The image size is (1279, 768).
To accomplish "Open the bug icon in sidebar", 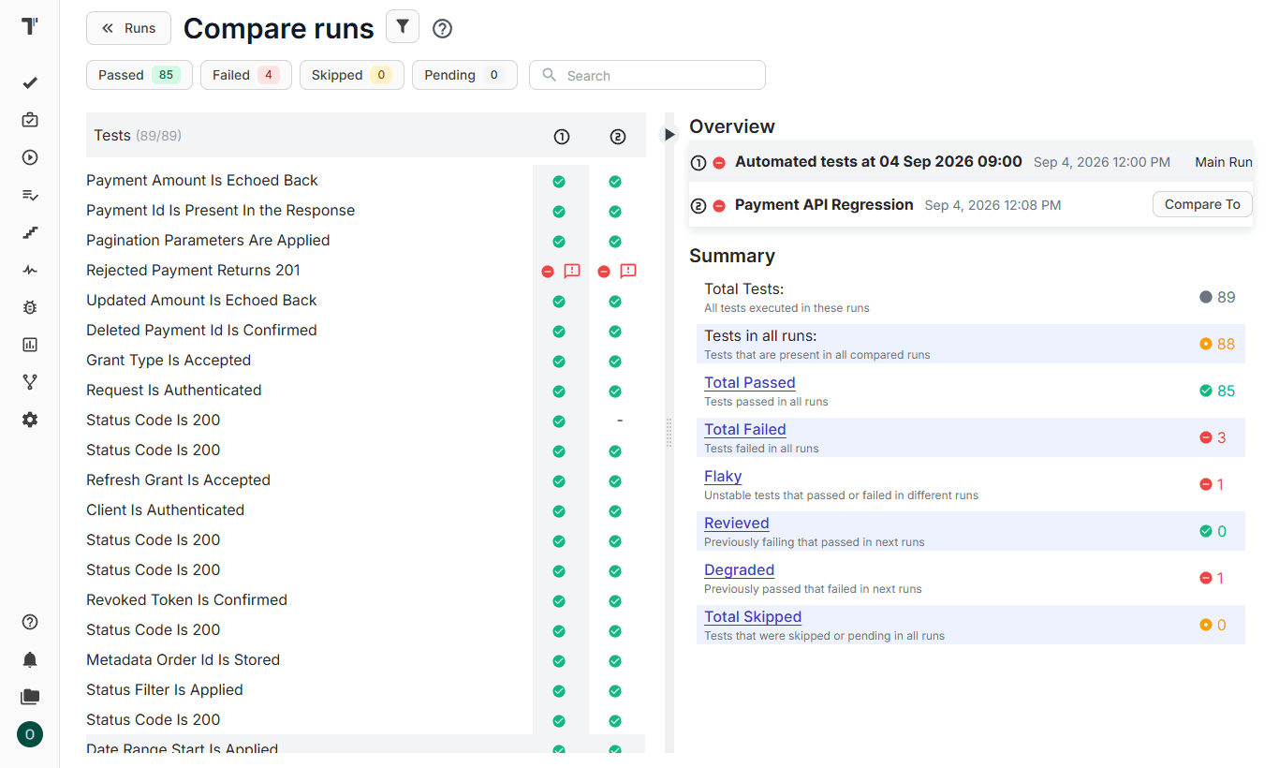I will click(x=30, y=307).
